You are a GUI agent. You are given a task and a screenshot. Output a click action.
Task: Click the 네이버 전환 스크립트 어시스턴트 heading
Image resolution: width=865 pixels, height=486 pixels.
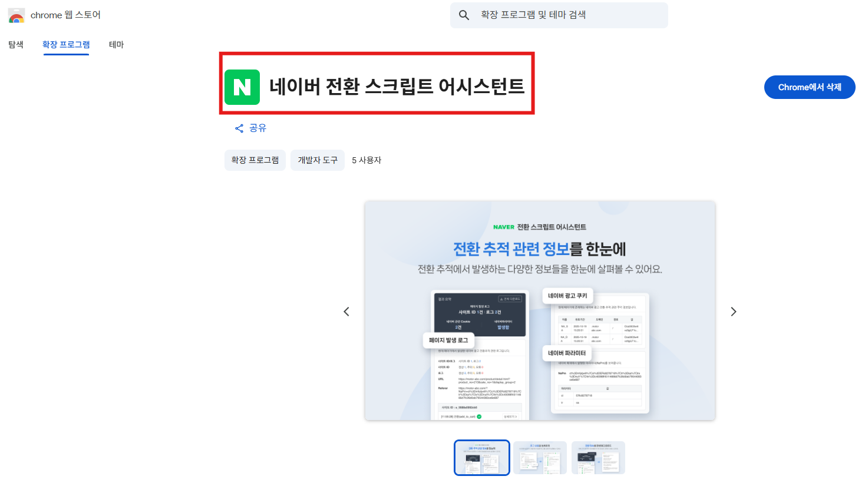tap(397, 87)
